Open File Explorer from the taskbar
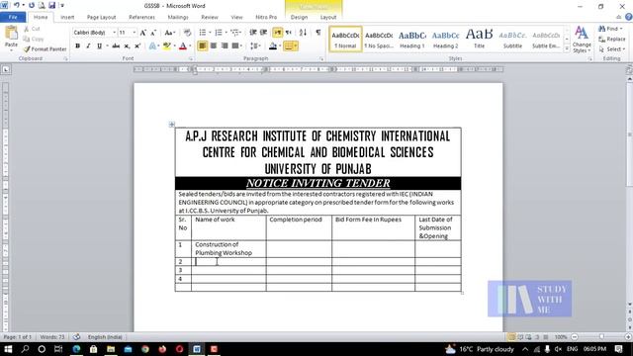The height and width of the screenshot is (356, 633). point(111,349)
